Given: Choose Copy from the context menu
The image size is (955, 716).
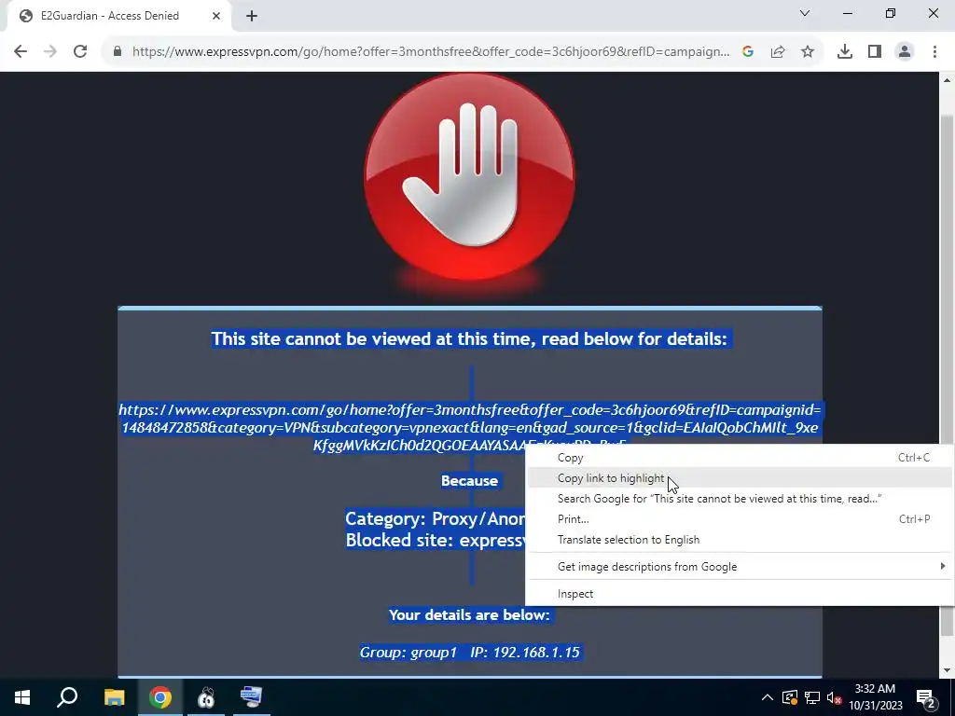Looking at the screenshot, I should pos(739,458).
